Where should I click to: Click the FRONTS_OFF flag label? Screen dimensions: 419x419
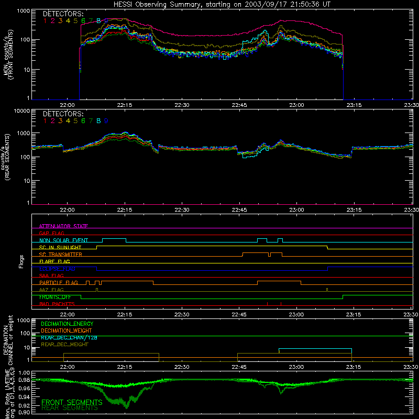pyautogui.click(x=55, y=297)
